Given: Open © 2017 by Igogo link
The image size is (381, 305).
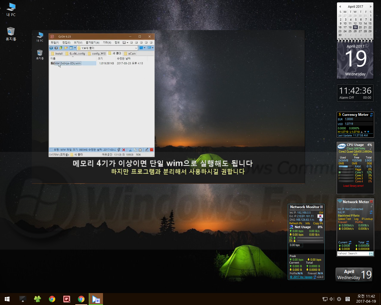Looking at the screenshot, I should click(301, 277).
